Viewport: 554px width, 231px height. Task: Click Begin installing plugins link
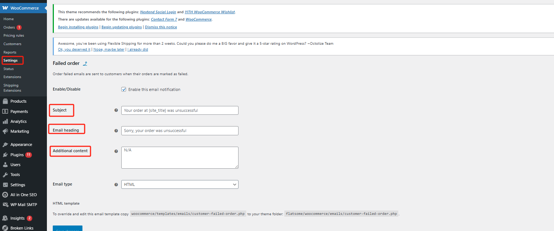tap(78, 27)
